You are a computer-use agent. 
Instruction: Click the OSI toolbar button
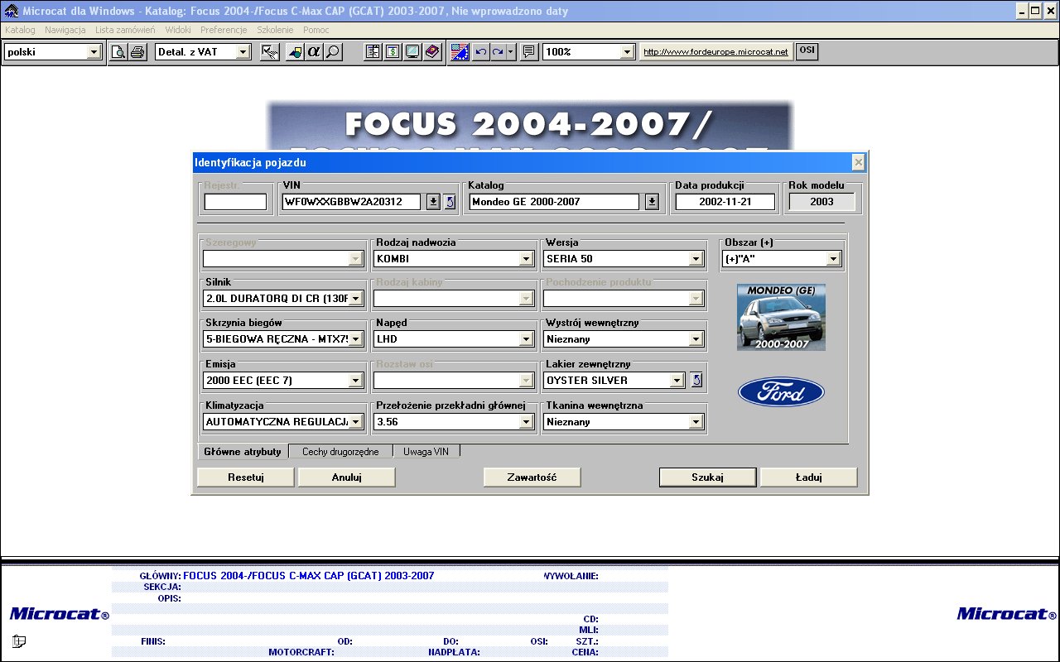(x=807, y=51)
